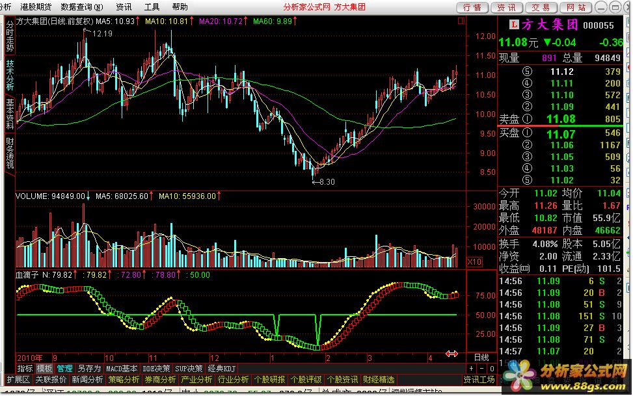Click the 买盘 label
This screenshot has width=633, height=396.
click(x=509, y=133)
